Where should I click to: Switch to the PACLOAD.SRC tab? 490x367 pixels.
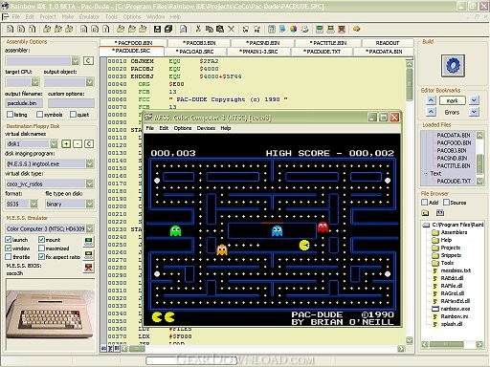tap(195, 52)
